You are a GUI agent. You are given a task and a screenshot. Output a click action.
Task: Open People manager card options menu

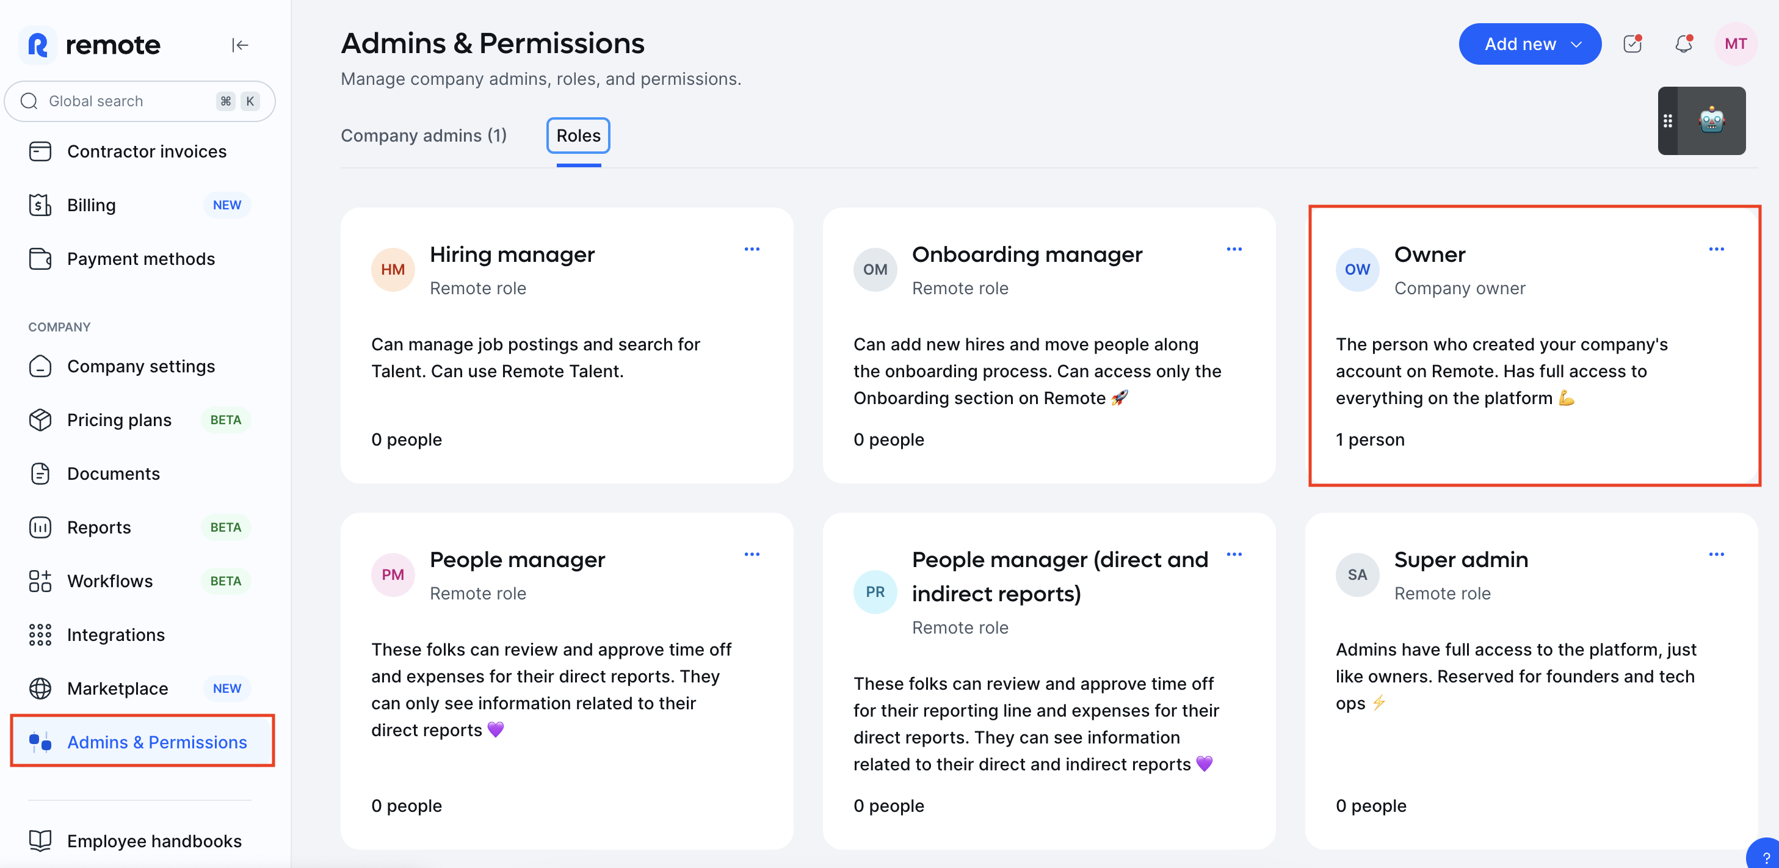tap(752, 554)
